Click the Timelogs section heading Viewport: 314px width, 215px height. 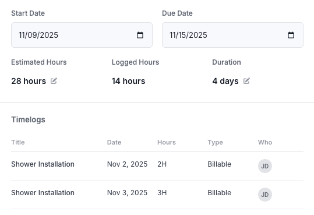(x=28, y=119)
